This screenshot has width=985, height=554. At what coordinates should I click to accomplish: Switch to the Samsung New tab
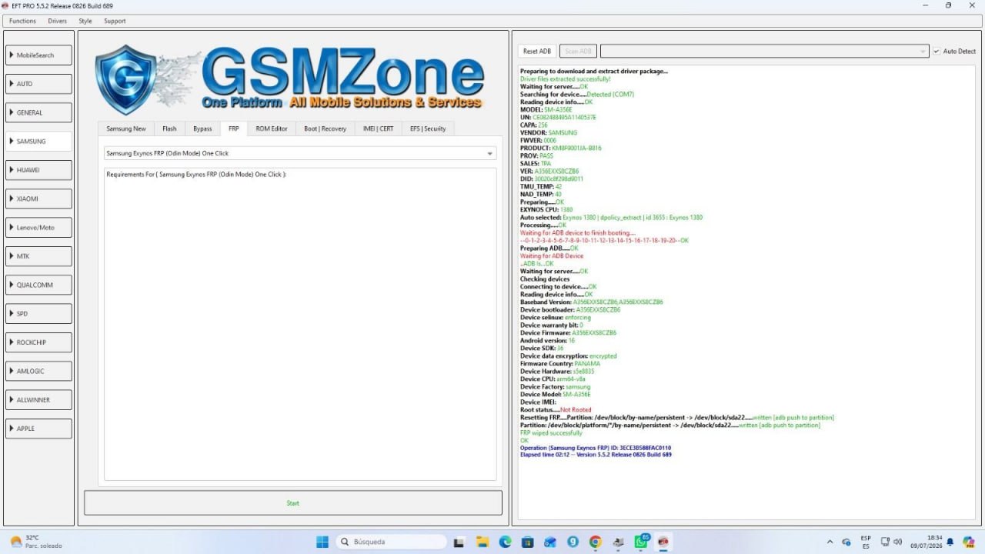coord(126,128)
